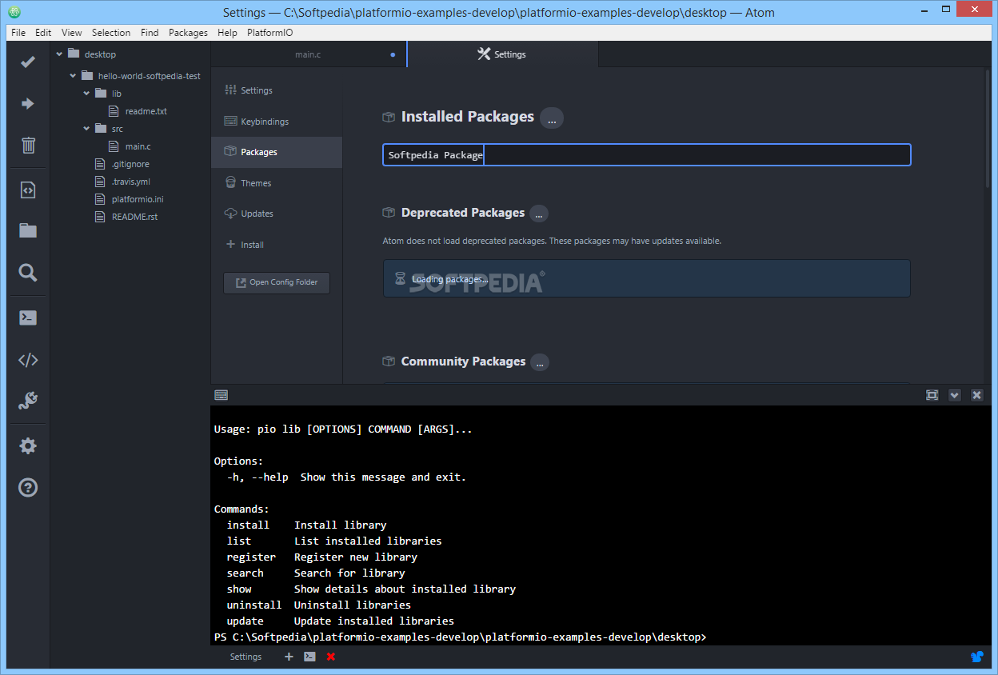Collapse the src folder chevron
This screenshot has width=998, height=675.
click(86, 129)
